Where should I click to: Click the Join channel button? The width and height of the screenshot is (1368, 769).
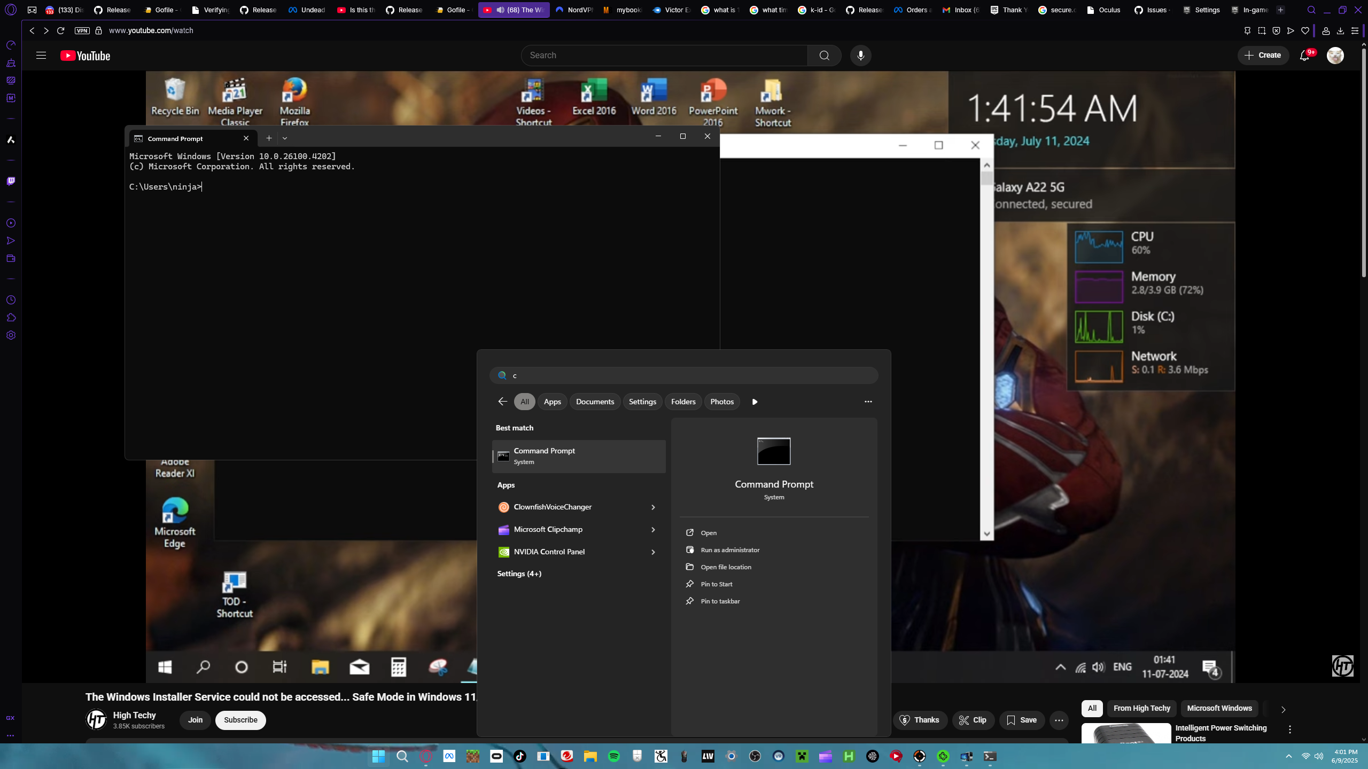[195, 720]
